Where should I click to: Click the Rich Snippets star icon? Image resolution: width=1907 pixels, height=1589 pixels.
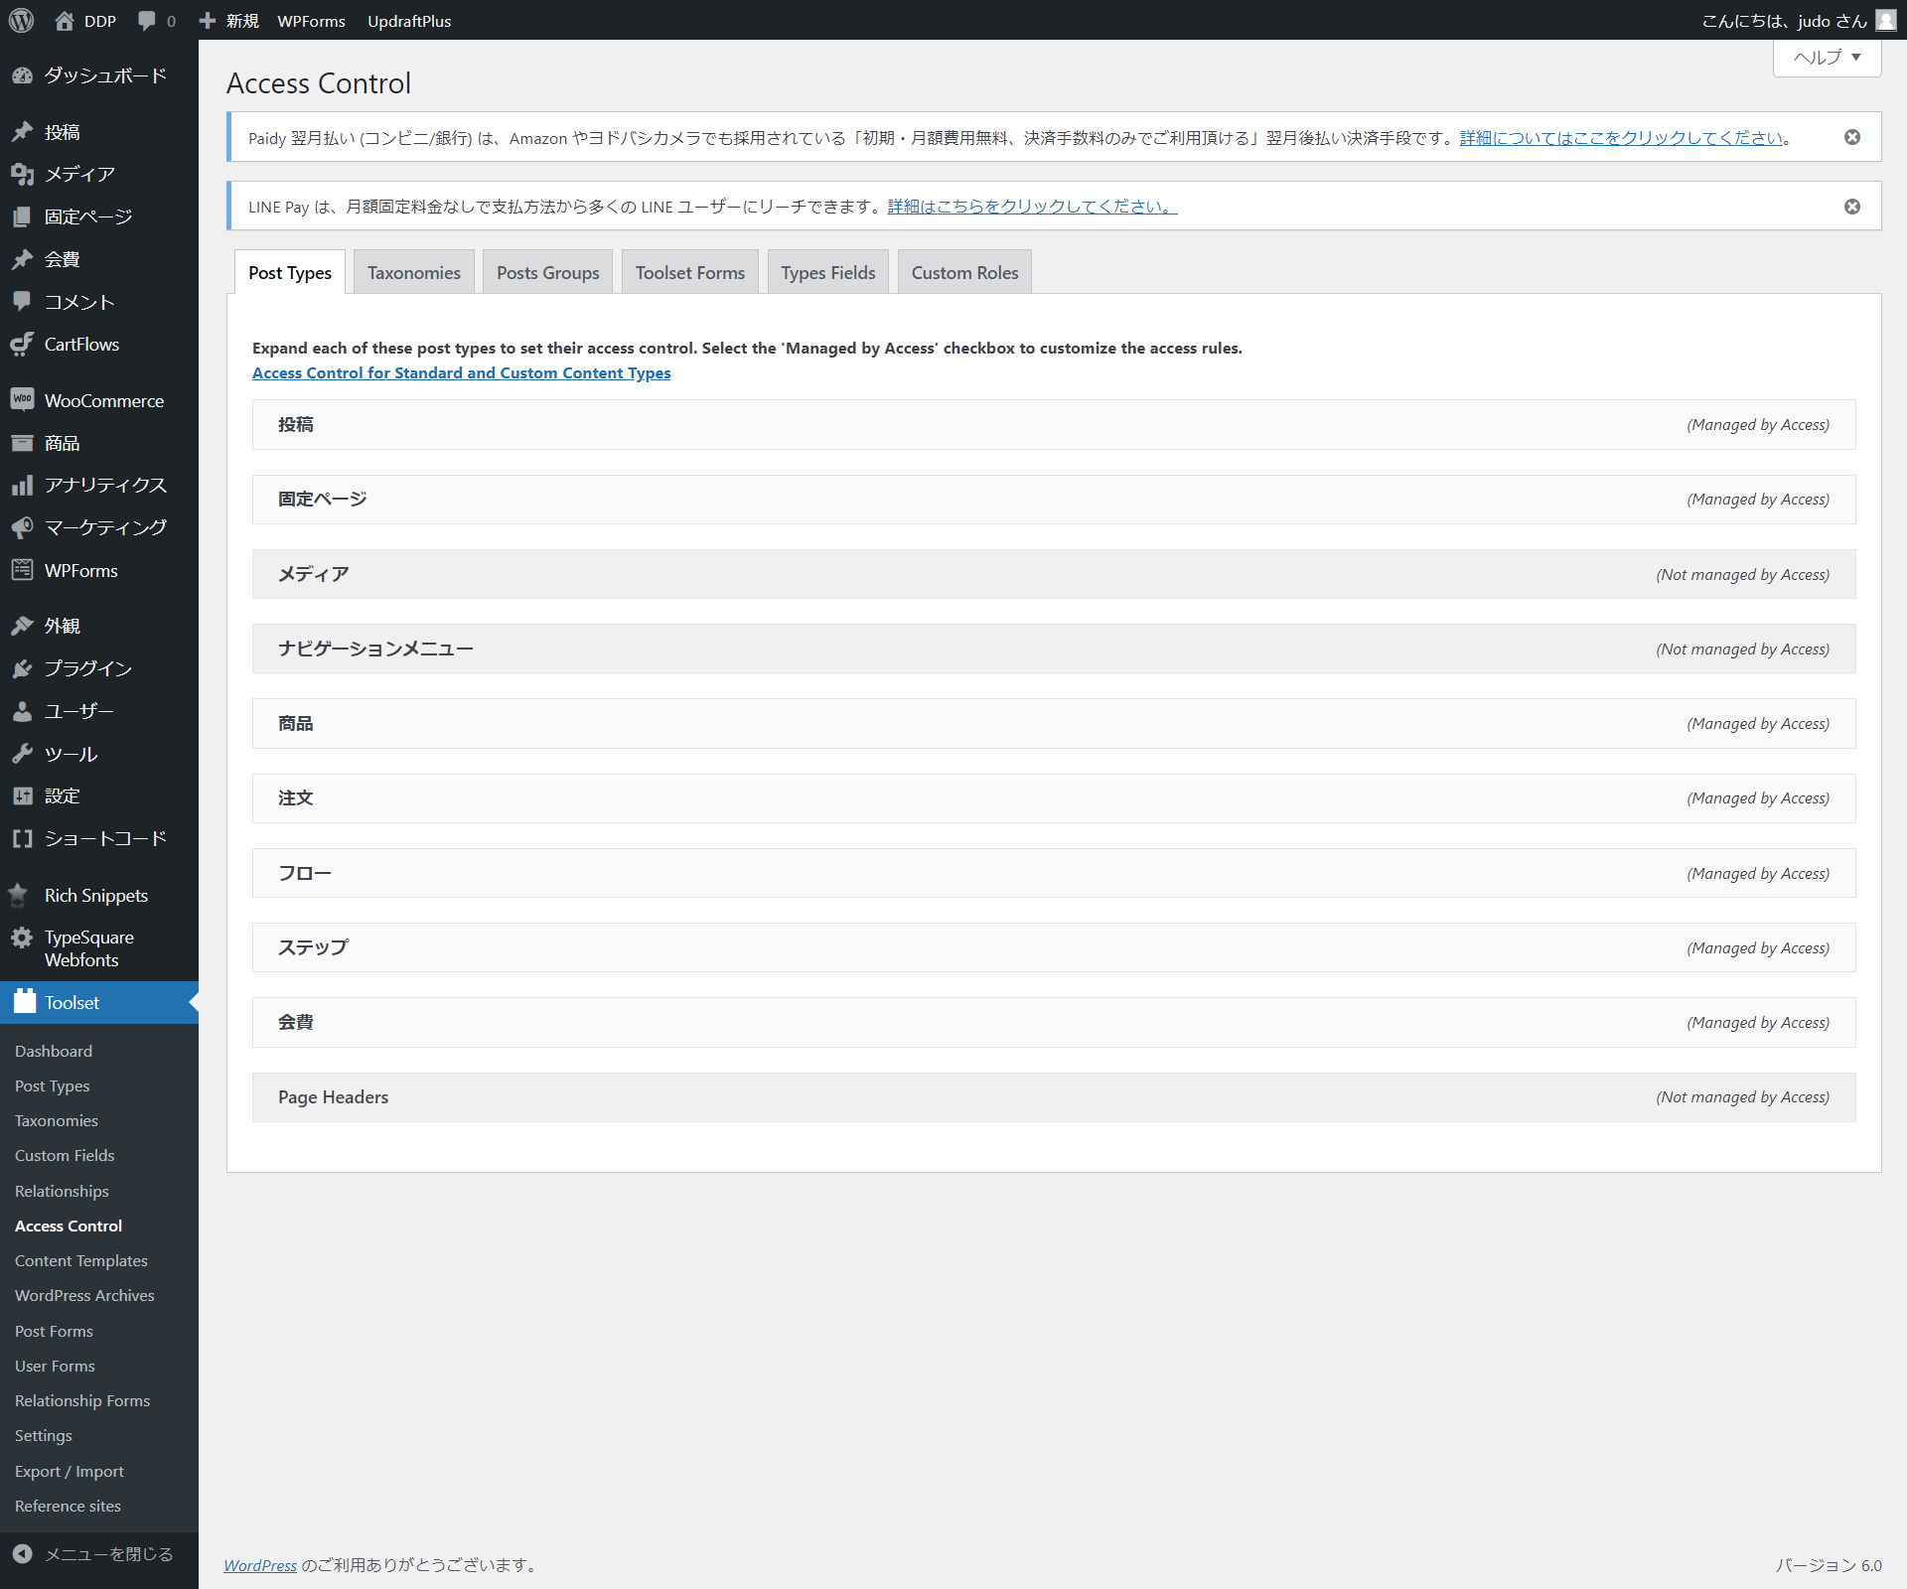click(x=19, y=895)
